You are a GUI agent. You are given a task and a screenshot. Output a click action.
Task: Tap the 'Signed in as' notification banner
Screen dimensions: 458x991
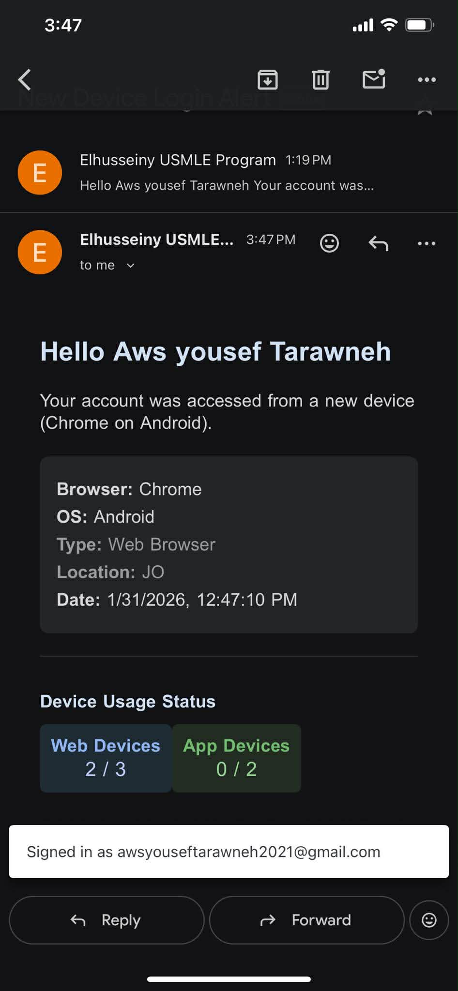point(229,852)
